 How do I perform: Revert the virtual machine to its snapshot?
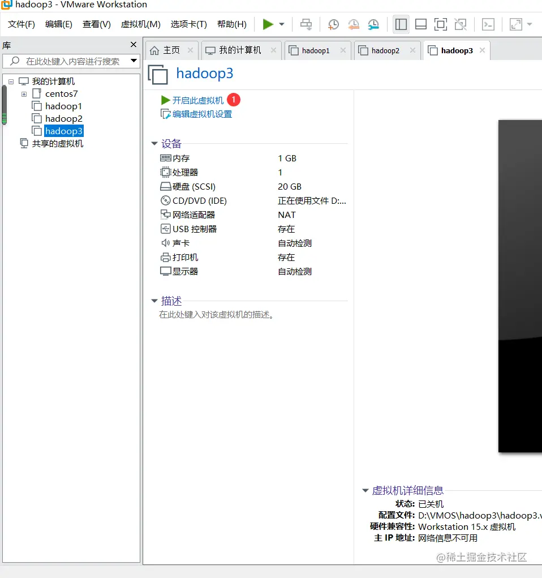pyautogui.click(x=354, y=24)
